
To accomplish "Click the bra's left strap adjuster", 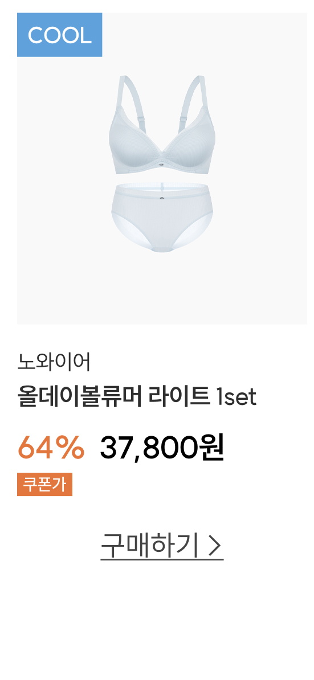I will tap(142, 118).
